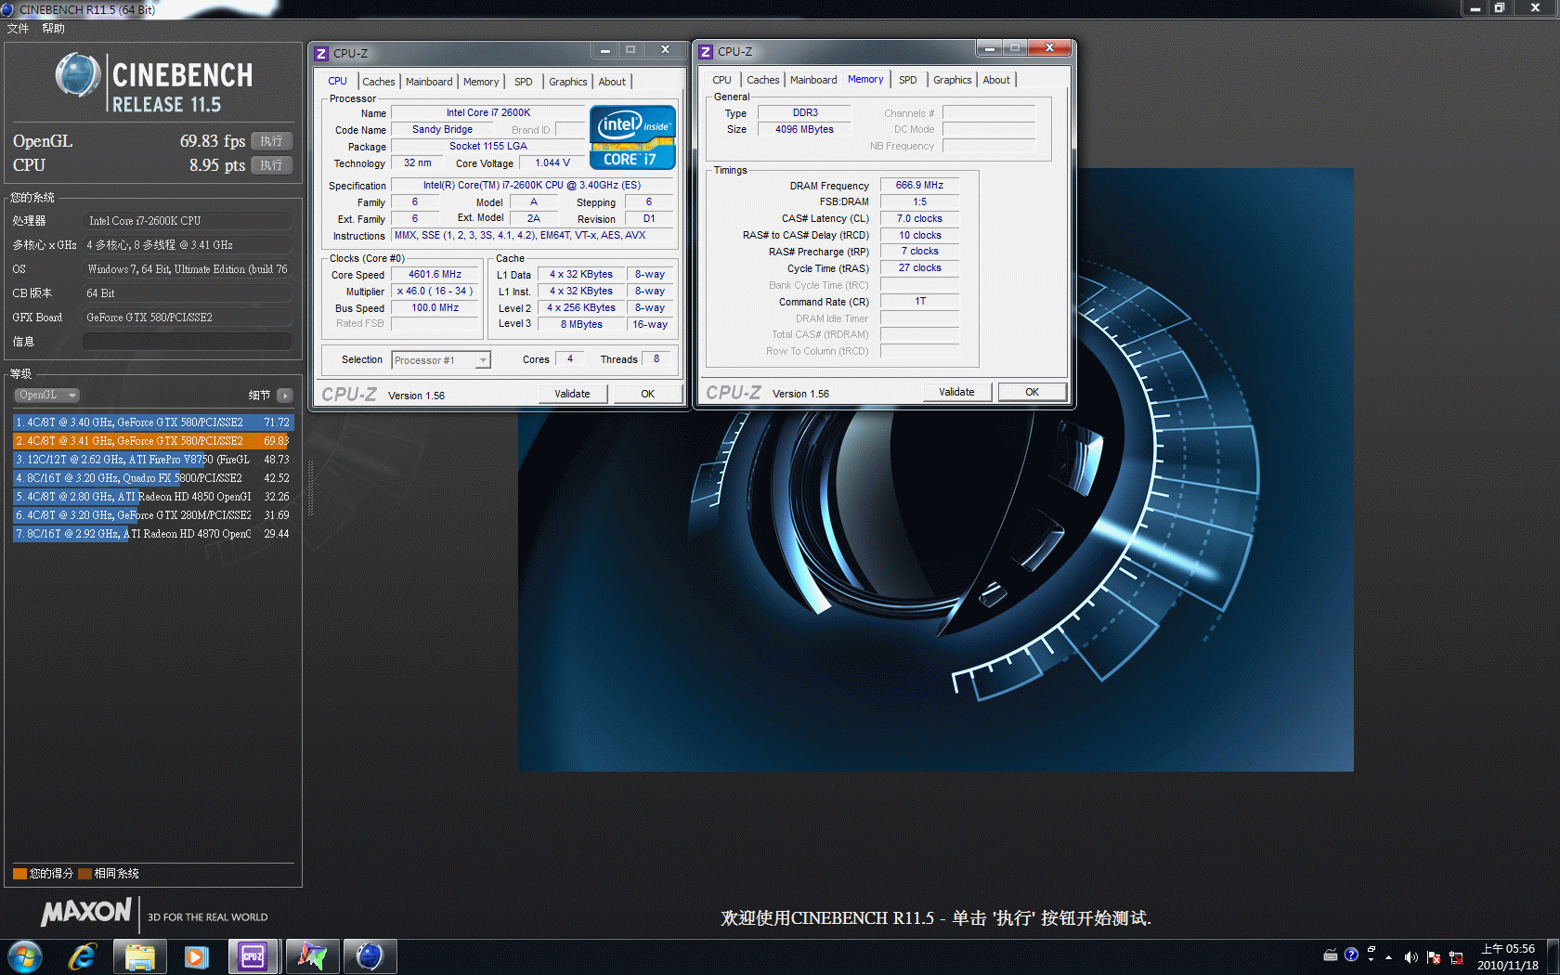This screenshot has height=975, width=1560.
Task: Open the OpenGL ranking dropdown
Action: point(46,395)
